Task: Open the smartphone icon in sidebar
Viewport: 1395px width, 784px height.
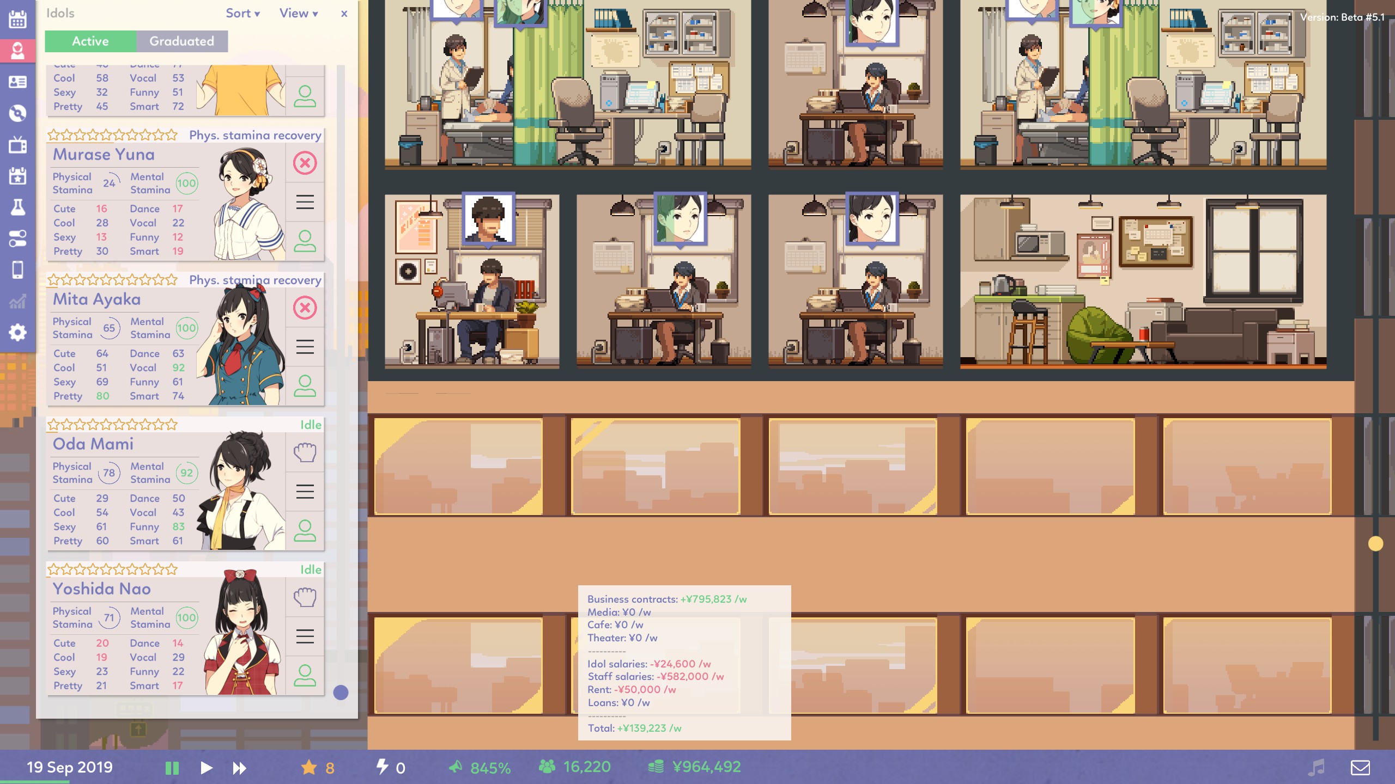Action: pos(17,269)
